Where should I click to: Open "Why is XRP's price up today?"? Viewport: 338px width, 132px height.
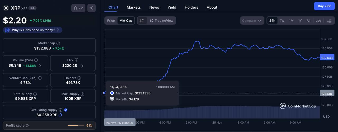pos(33,30)
